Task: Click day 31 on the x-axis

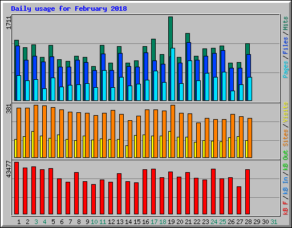Action: click(x=274, y=222)
